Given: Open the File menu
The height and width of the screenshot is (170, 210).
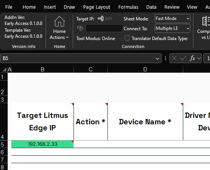Looking at the screenshot, I should (9, 7).
